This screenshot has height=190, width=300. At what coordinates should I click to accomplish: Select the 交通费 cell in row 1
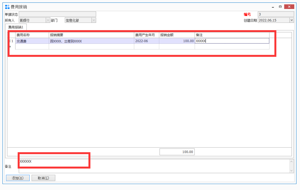point(32,41)
